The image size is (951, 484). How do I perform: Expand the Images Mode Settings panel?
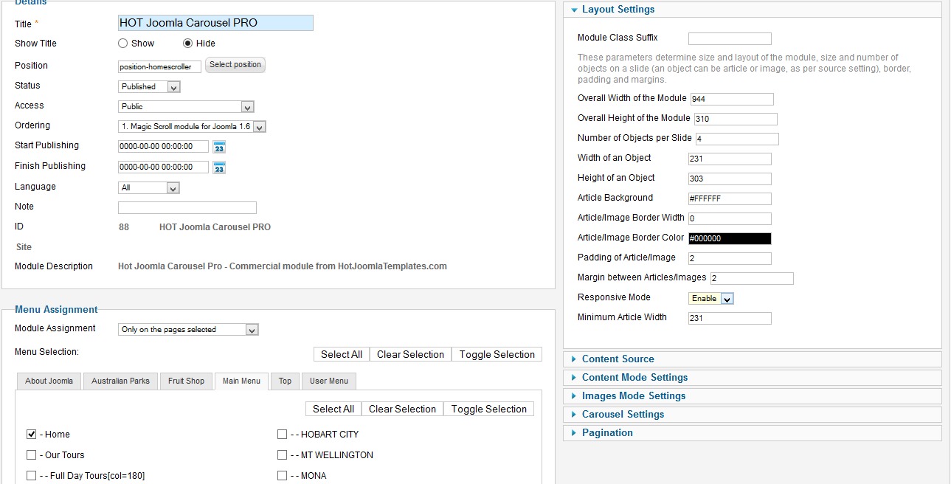tap(753, 396)
